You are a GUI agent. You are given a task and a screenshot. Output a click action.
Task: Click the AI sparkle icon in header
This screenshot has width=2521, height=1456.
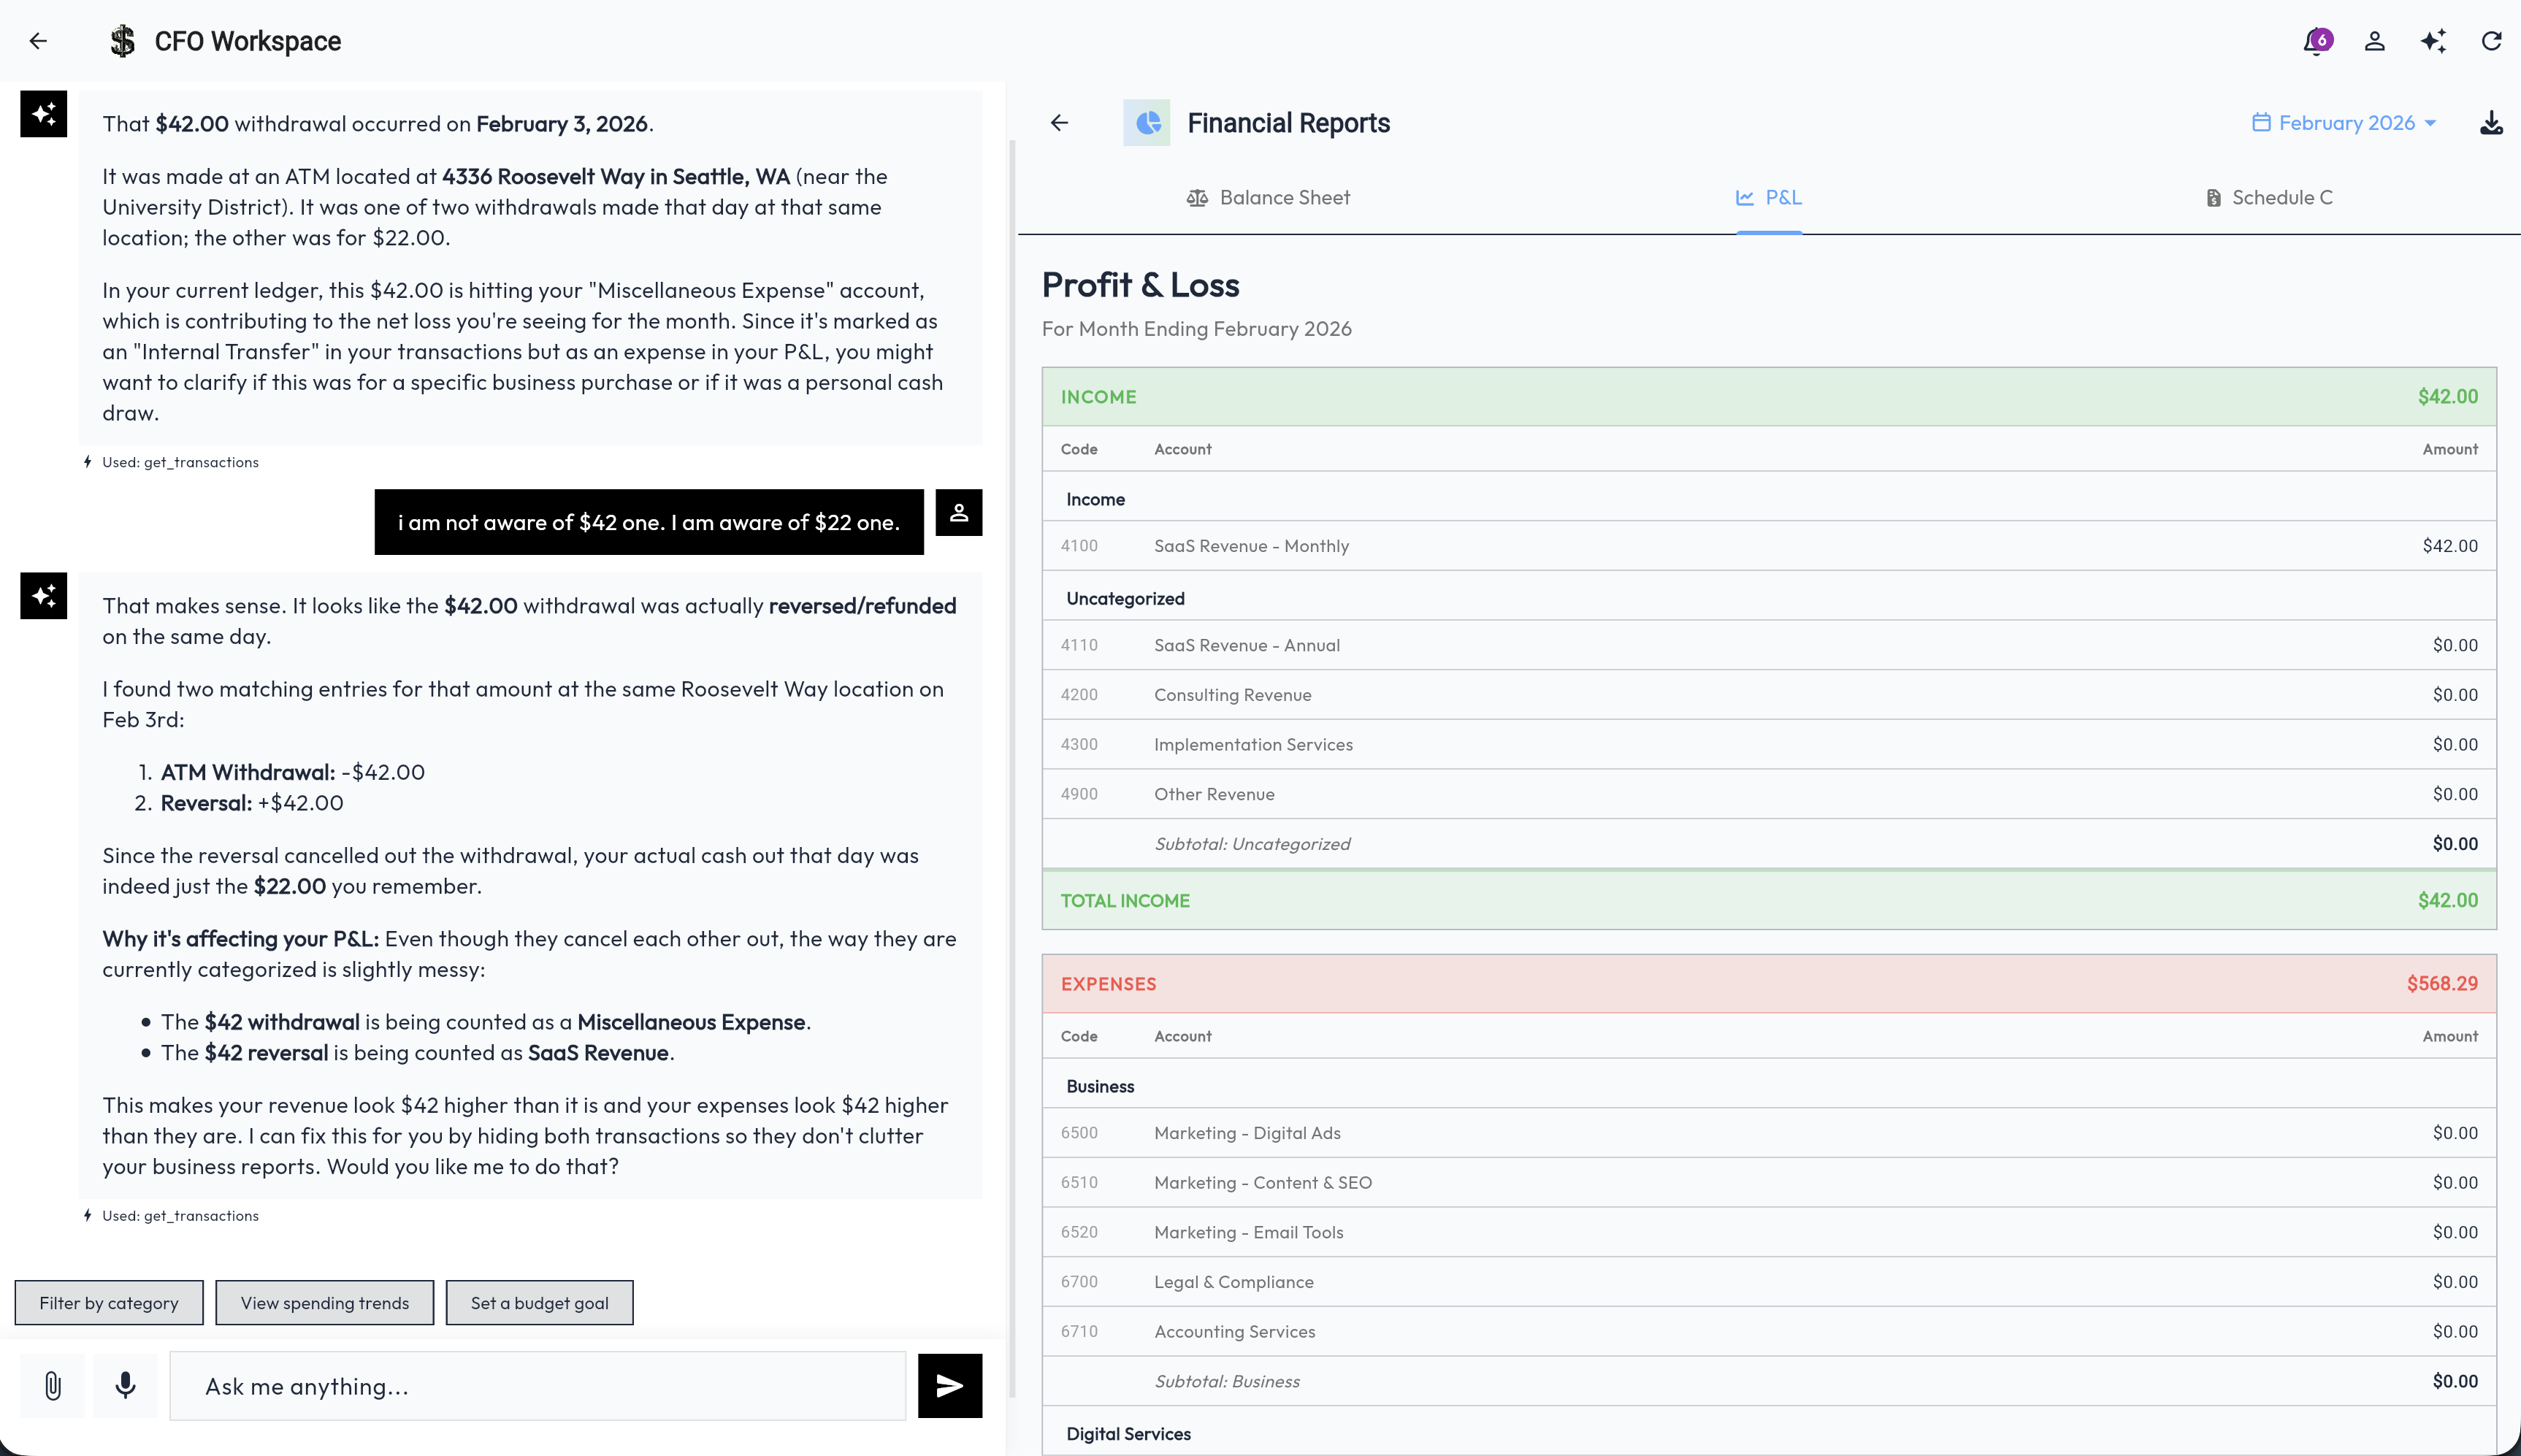coord(2433,41)
